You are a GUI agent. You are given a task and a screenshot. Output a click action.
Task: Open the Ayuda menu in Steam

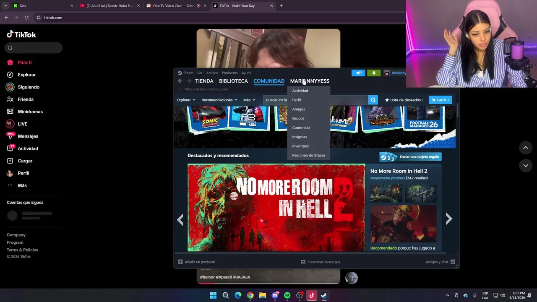tap(246, 73)
